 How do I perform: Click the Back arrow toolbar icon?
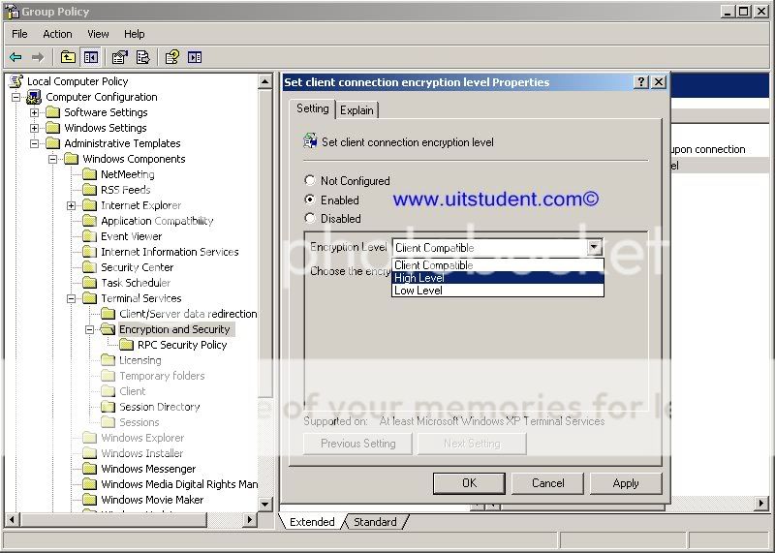(x=15, y=57)
